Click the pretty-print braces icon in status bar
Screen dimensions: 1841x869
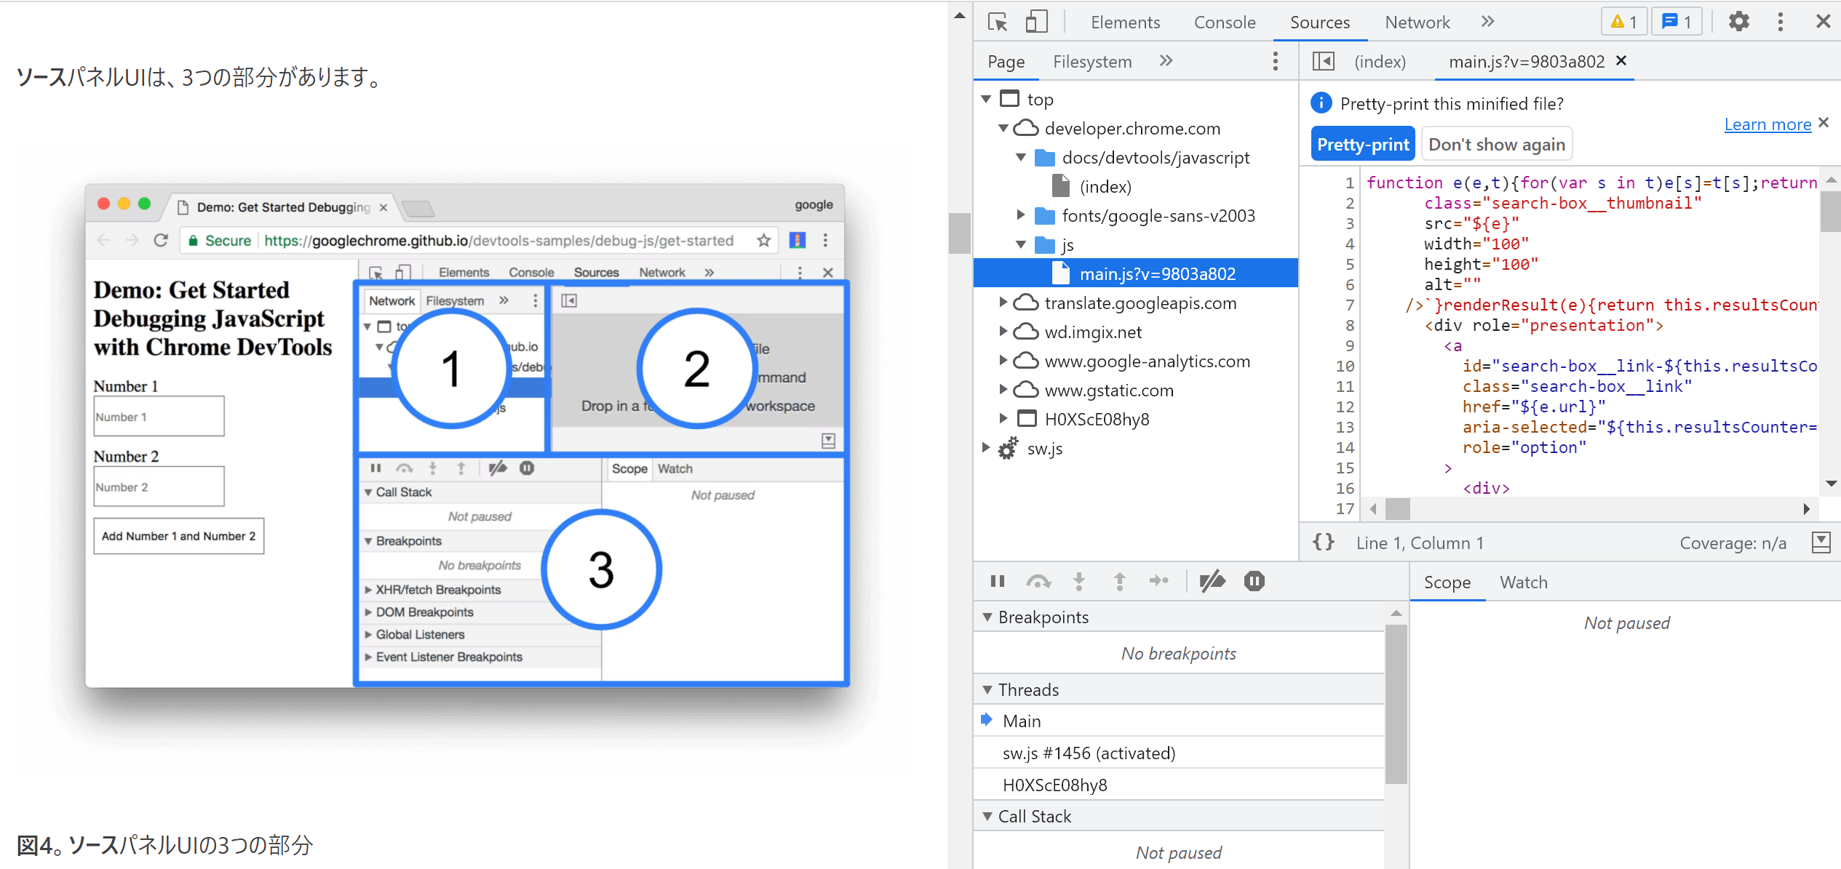[1323, 542]
